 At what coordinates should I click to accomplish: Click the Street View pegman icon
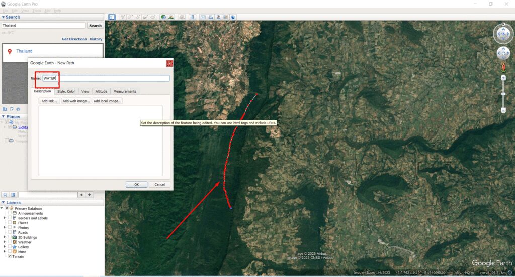(x=503, y=68)
